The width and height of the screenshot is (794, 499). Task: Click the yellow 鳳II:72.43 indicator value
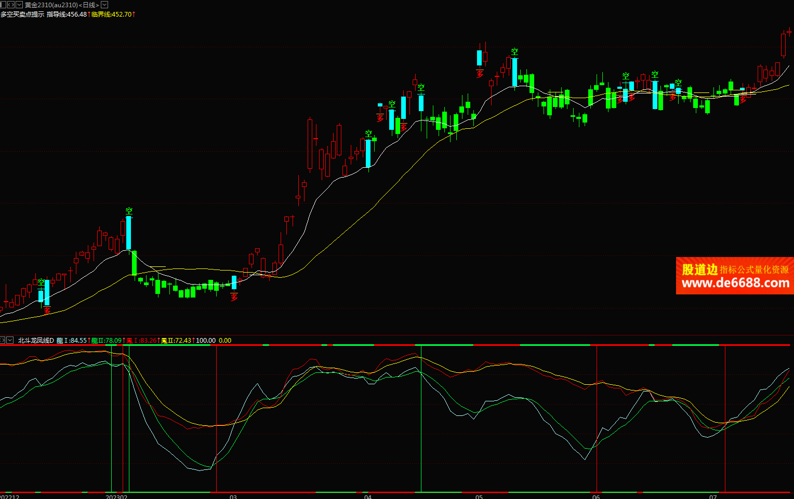click(x=177, y=341)
